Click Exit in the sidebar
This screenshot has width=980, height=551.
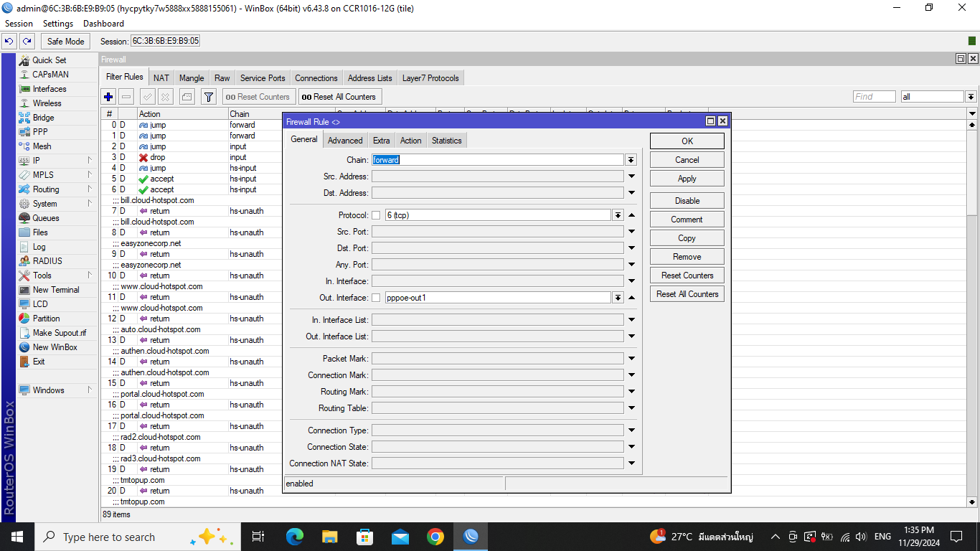coord(39,362)
